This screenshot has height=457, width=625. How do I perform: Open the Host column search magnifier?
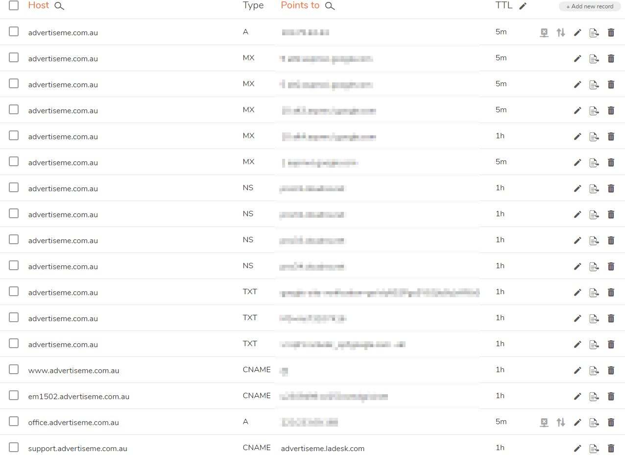(59, 6)
